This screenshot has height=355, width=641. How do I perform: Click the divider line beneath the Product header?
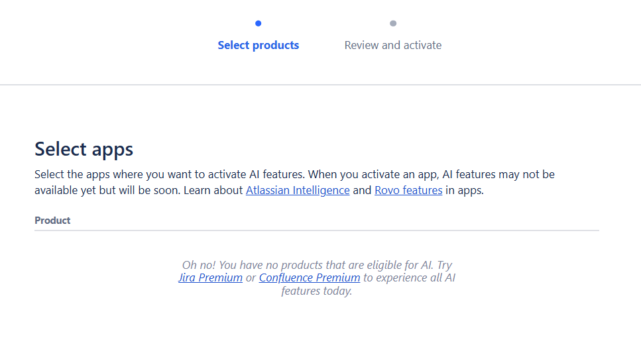pos(316,230)
